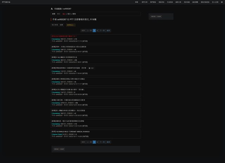Click the yellow board filter tag

tap(71, 25)
